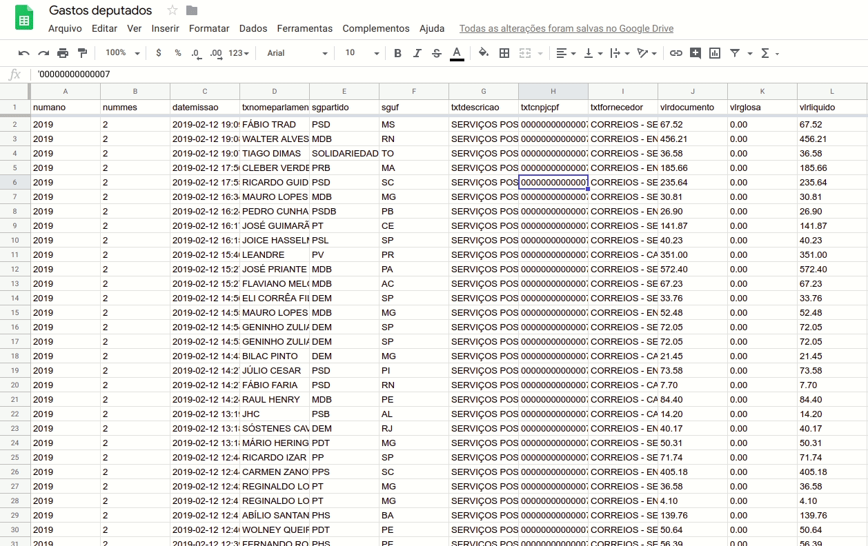Insert a link using the link icon

coord(676,53)
